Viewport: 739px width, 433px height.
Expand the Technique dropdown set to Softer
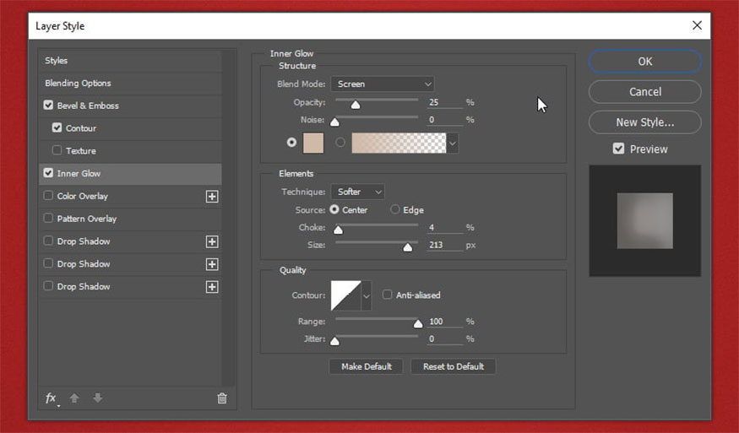tap(356, 192)
